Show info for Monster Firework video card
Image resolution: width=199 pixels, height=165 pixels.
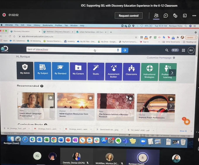[x=130, y=99]
